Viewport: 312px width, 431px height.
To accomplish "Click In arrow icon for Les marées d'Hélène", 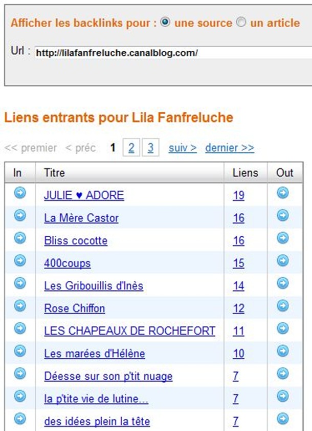I will click(20, 351).
